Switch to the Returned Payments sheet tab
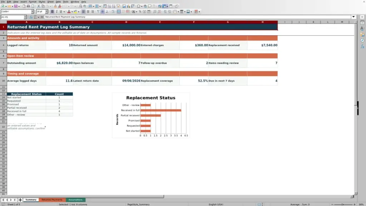 [52, 200]
